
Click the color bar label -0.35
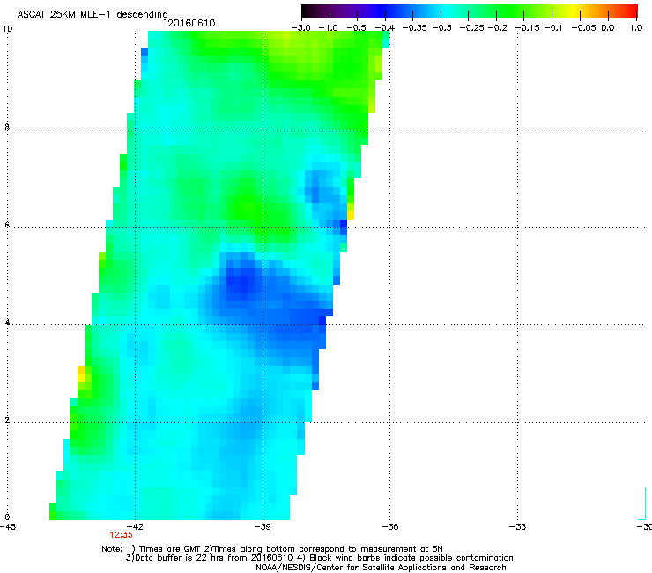(x=415, y=28)
